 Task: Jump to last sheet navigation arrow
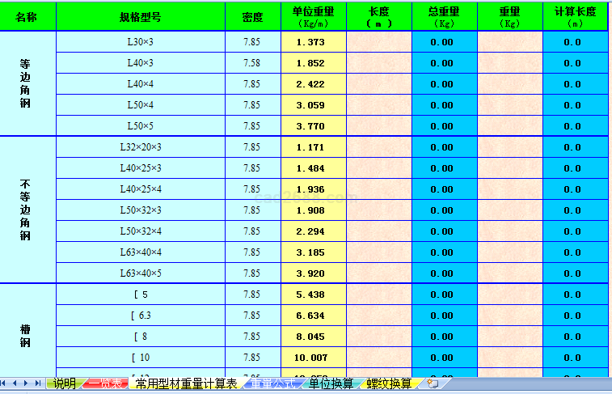click(x=38, y=383)
